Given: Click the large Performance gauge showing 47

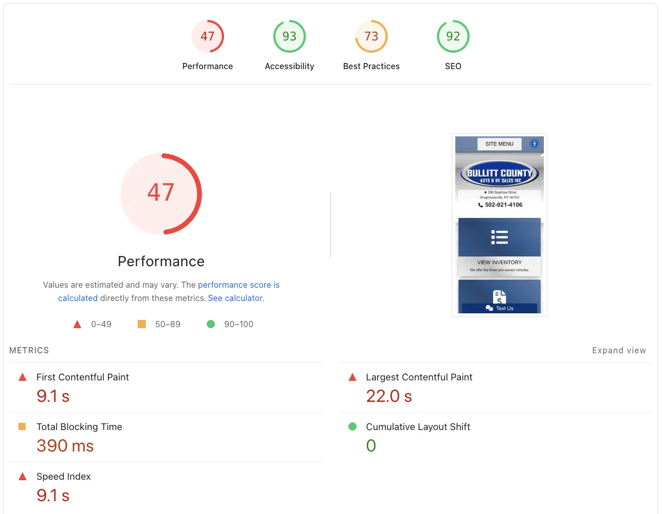Looking at the screenshot, I should coord(161,194).
